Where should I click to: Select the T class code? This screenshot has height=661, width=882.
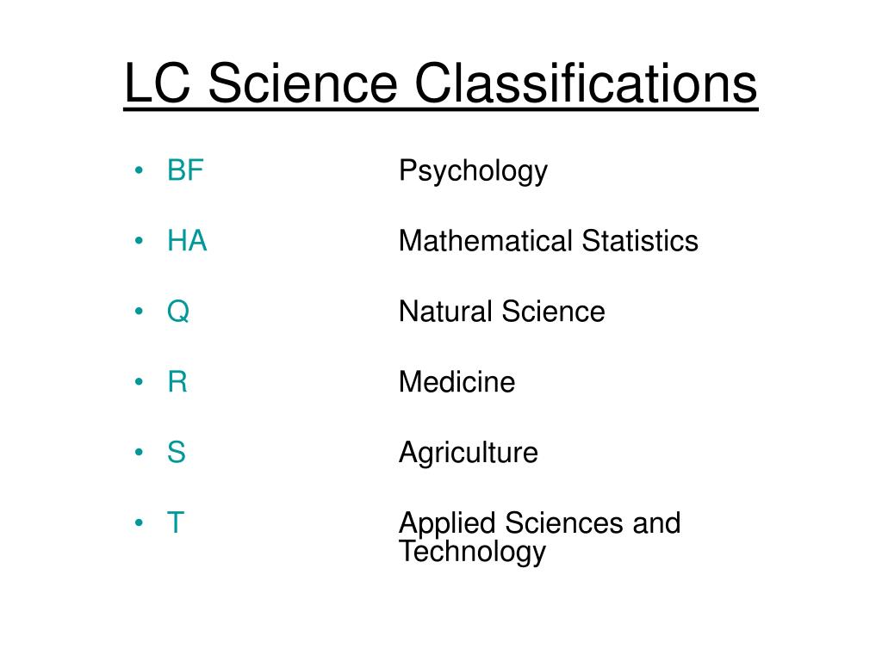(176, 522)
